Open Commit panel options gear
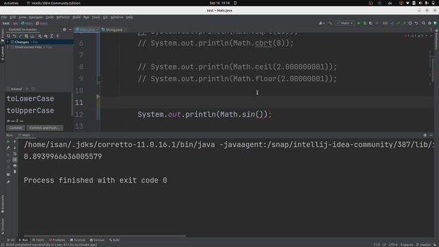The height and width of the screenshot is (247, 439). tap(64, 30)
